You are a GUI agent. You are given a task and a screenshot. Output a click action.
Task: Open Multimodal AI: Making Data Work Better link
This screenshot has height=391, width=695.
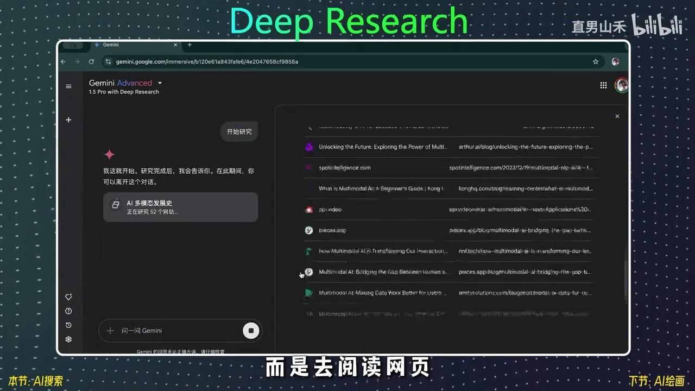click(x=383, y=293)
